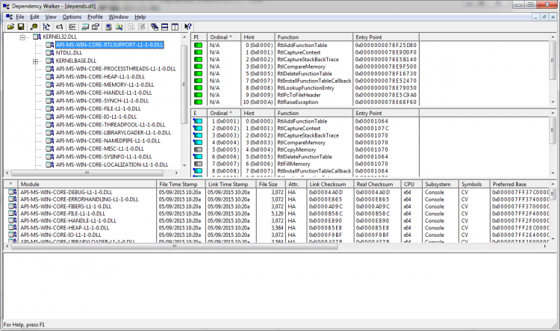Sort by Subsystem column header

440,185
